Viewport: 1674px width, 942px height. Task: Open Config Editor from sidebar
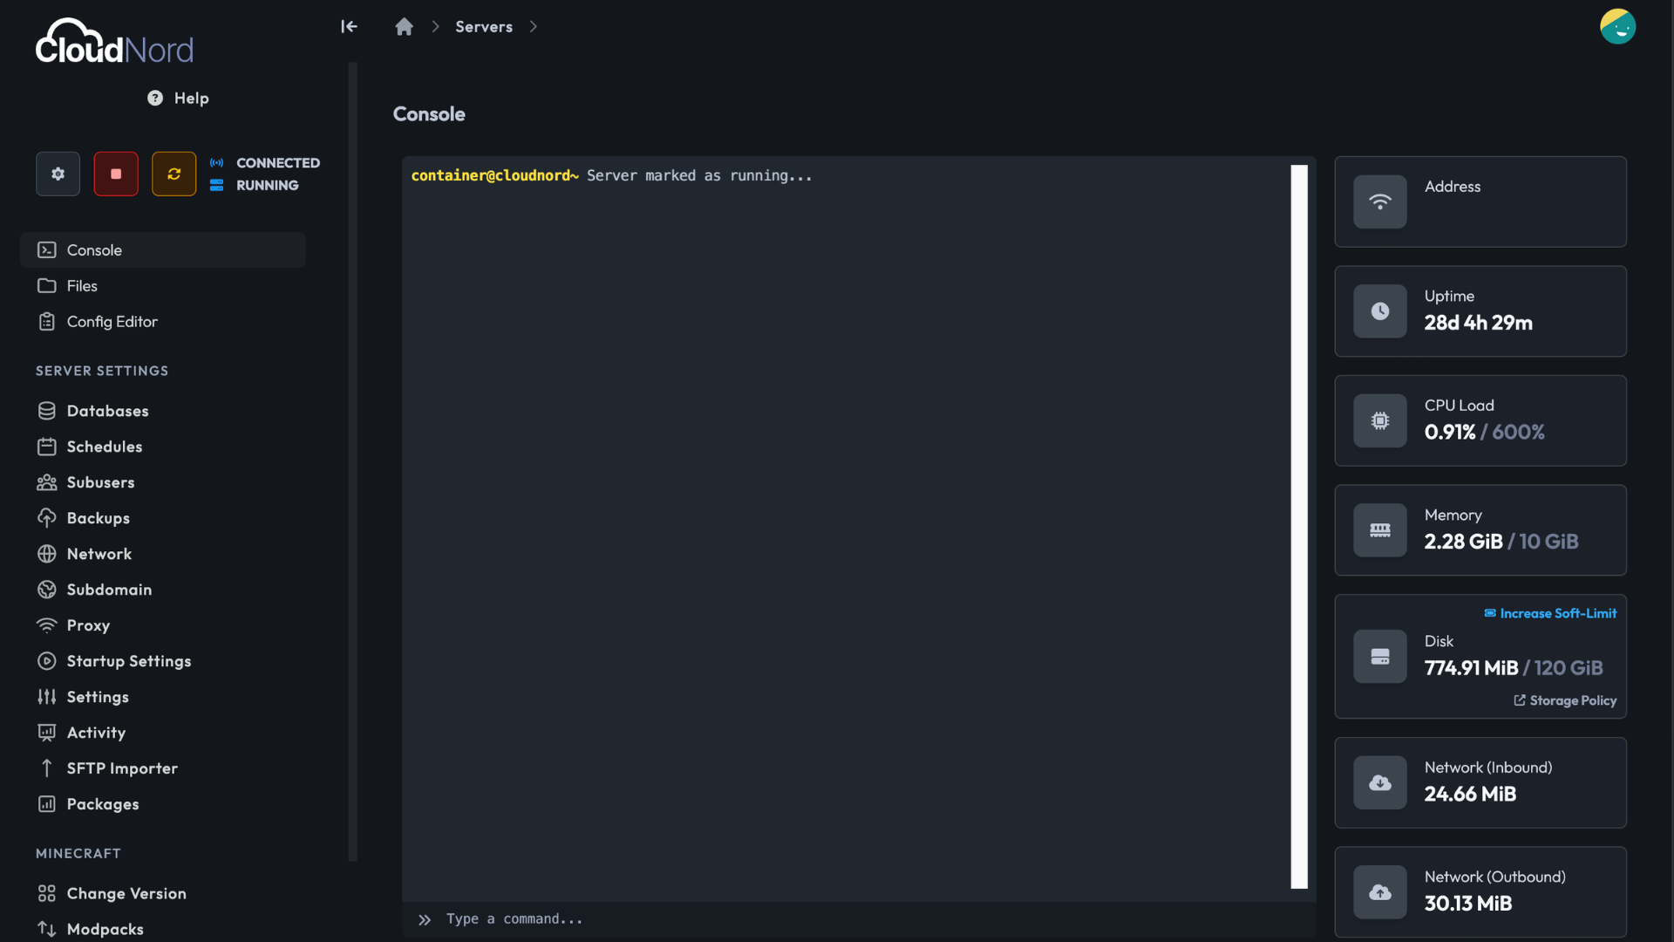point(112,321)
